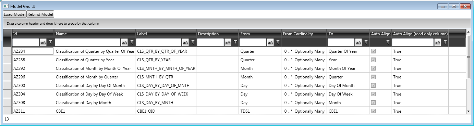Toggle case-sensitive aA button in Label filter

185,42
